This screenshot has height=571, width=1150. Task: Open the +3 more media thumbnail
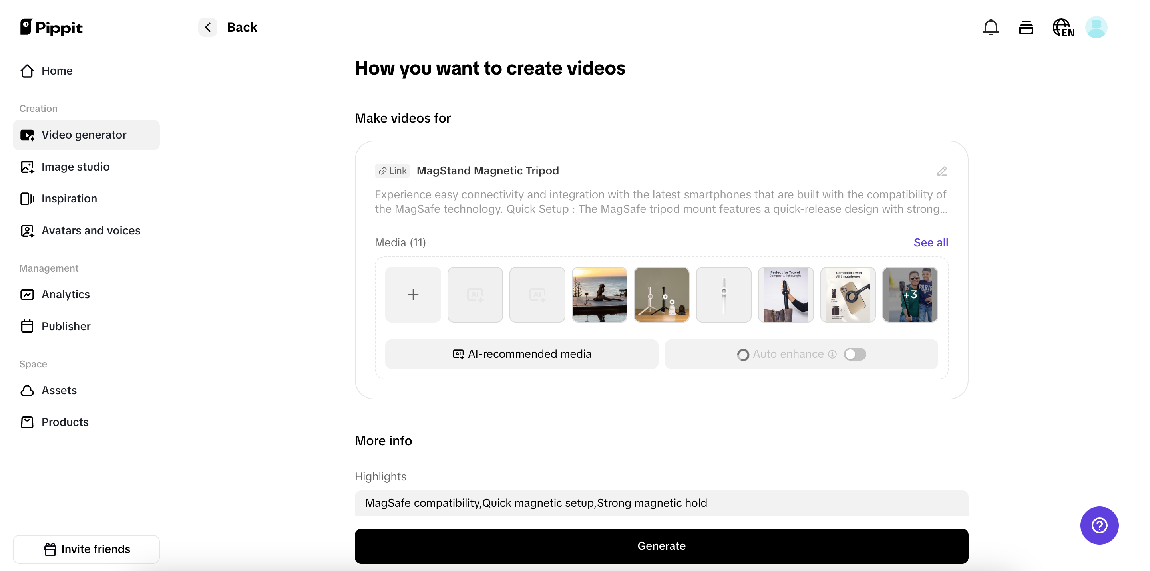point(910,294)
